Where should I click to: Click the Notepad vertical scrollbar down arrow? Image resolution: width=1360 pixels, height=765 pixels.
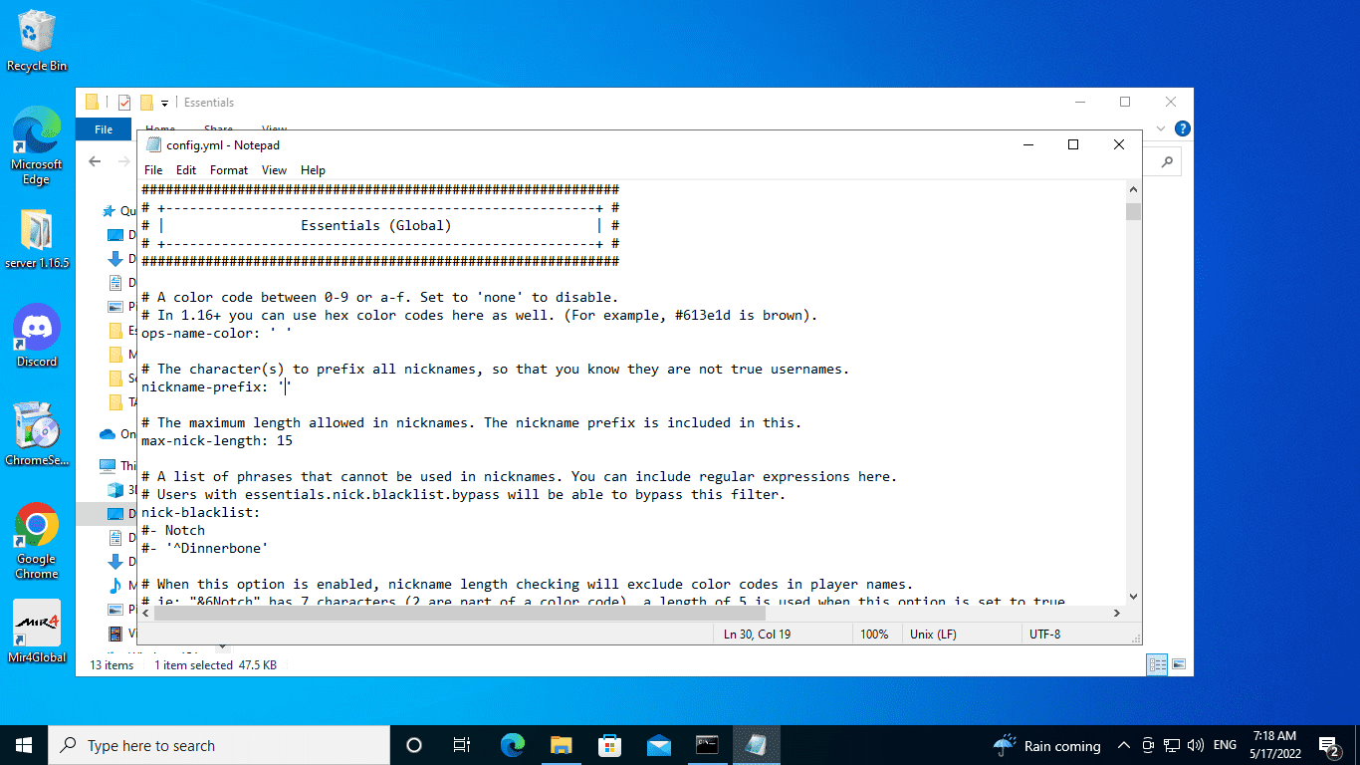click(1133, 595)
